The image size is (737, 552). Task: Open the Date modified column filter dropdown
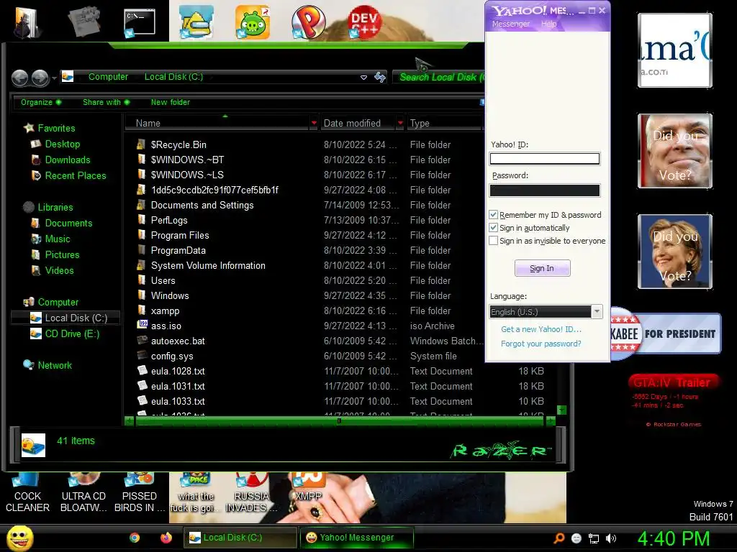400,123
